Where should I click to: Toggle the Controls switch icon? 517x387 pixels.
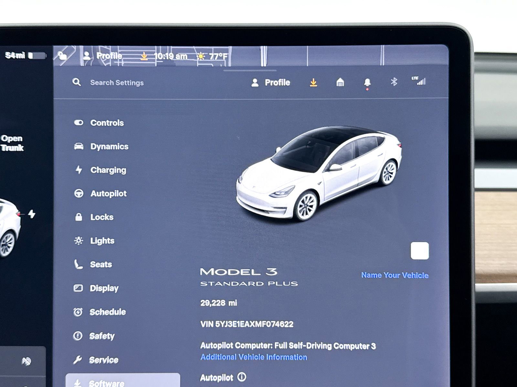pyautogui.click(x=79, y=123)
